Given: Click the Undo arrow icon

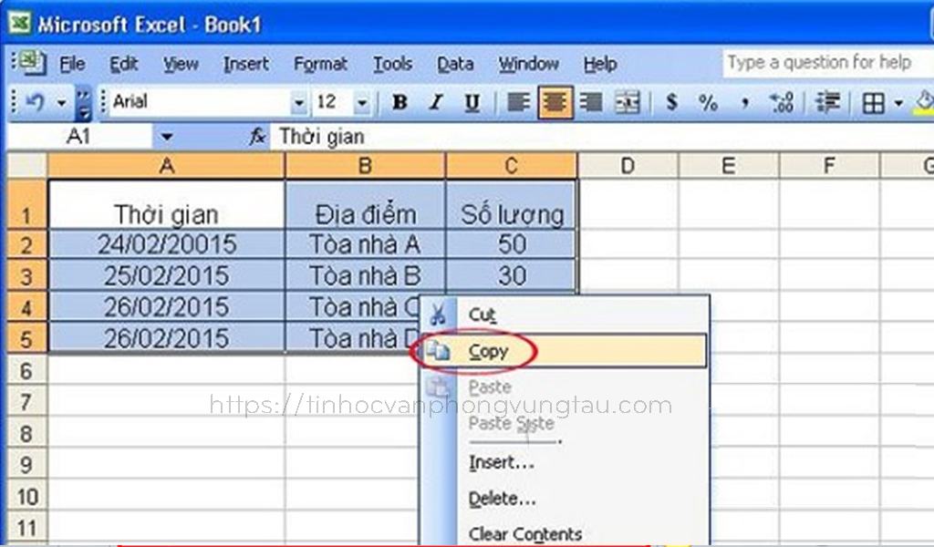Looking at the screenshot, I should [x=36, y=102].
